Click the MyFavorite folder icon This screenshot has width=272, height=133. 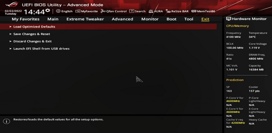(x=78, y=11)
